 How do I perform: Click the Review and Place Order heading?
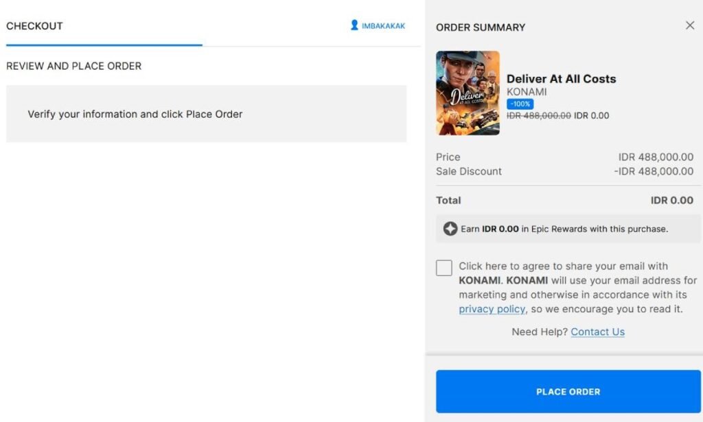(x=74, y=66)
